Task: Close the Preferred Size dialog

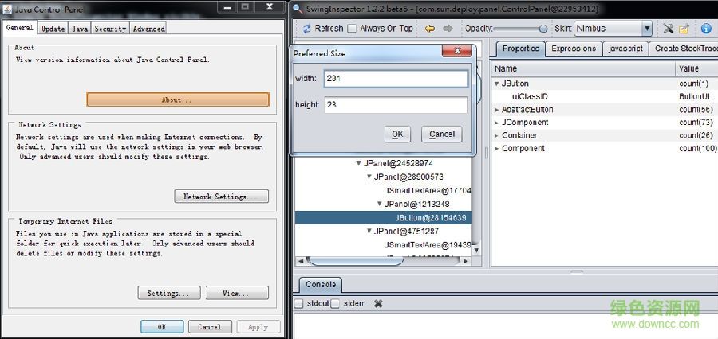Action: [x=459, y=53]
